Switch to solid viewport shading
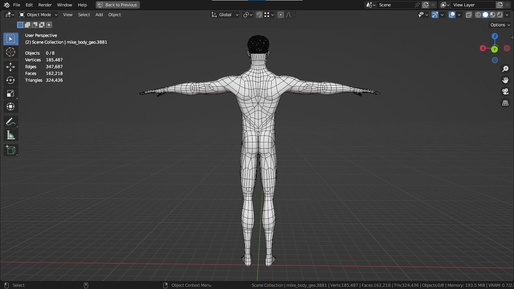This screenshot has width=514, height=289. click(485, 15)
